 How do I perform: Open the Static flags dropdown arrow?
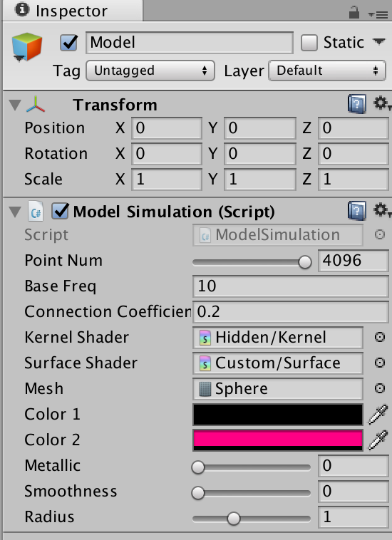pos(379,42)
